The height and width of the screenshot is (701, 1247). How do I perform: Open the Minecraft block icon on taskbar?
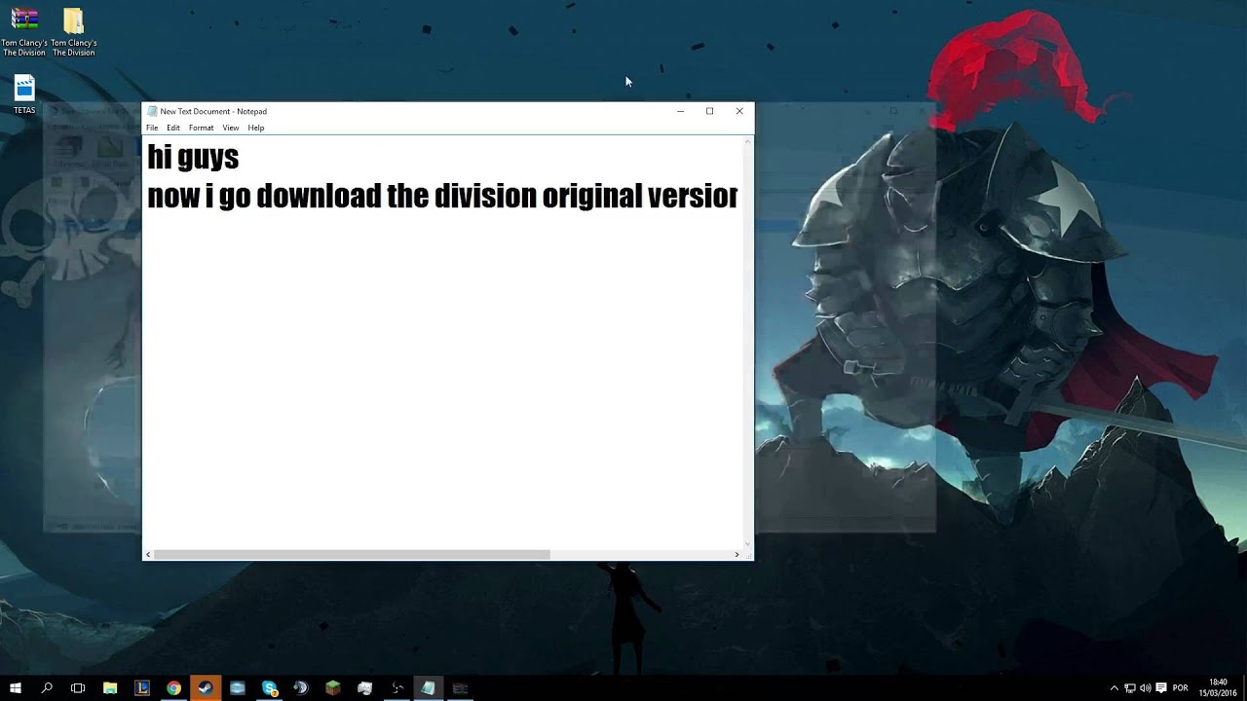click(333, 687)
